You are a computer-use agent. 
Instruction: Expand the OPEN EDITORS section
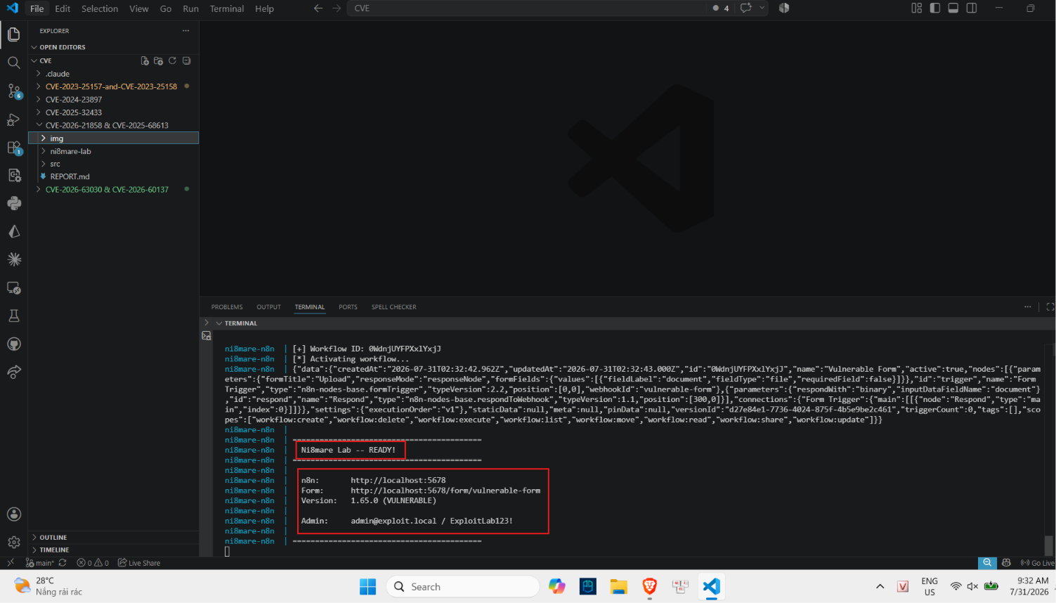coord(114,47)
